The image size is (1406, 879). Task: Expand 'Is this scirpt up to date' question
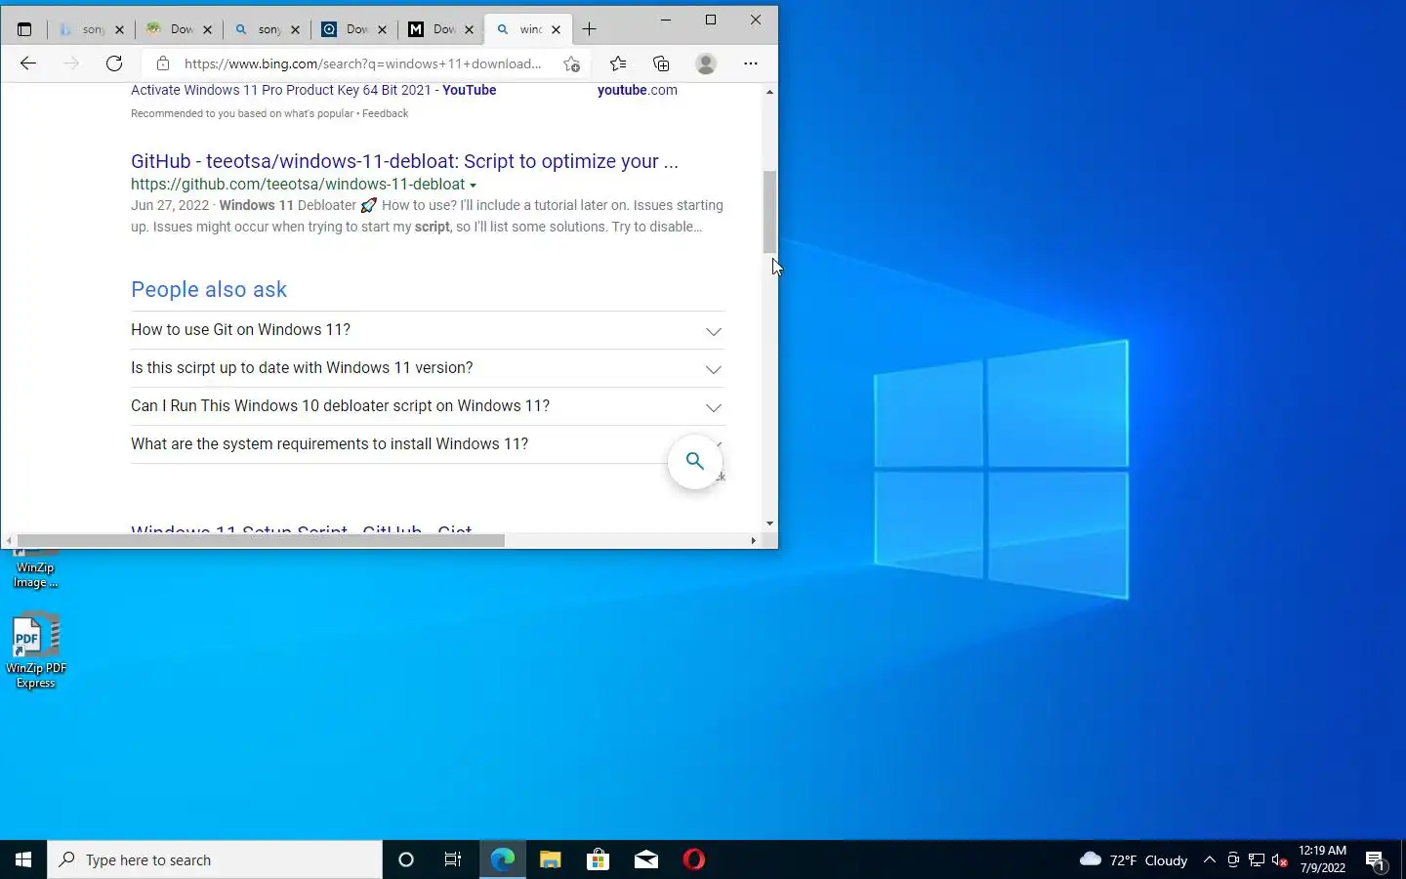tap(428, 368)
